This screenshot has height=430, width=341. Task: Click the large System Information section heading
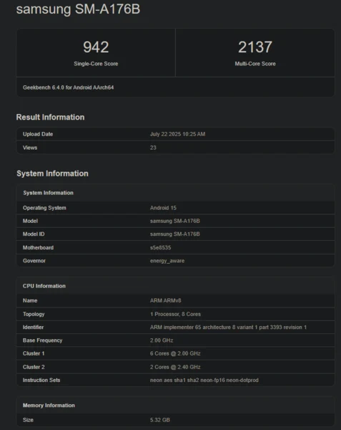click(52, 173)
